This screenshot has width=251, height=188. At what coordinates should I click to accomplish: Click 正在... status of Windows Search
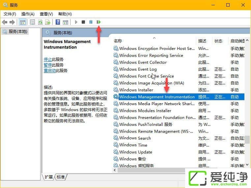pos(220,138)
